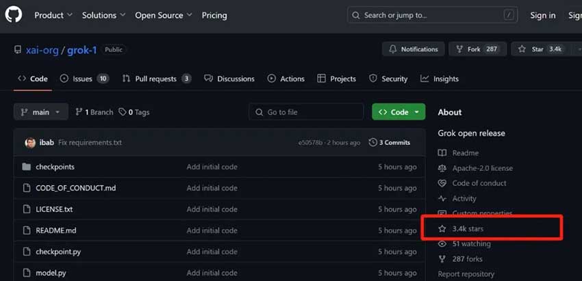Click the clock history icon beside Commits
Viewport: 582px width, 281px height.
[372, 143]
